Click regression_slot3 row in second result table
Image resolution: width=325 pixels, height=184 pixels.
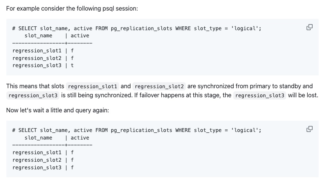pos(43,167)
